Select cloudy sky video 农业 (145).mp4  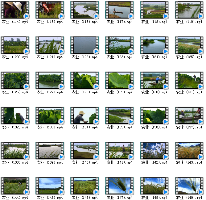click(50, 186)
